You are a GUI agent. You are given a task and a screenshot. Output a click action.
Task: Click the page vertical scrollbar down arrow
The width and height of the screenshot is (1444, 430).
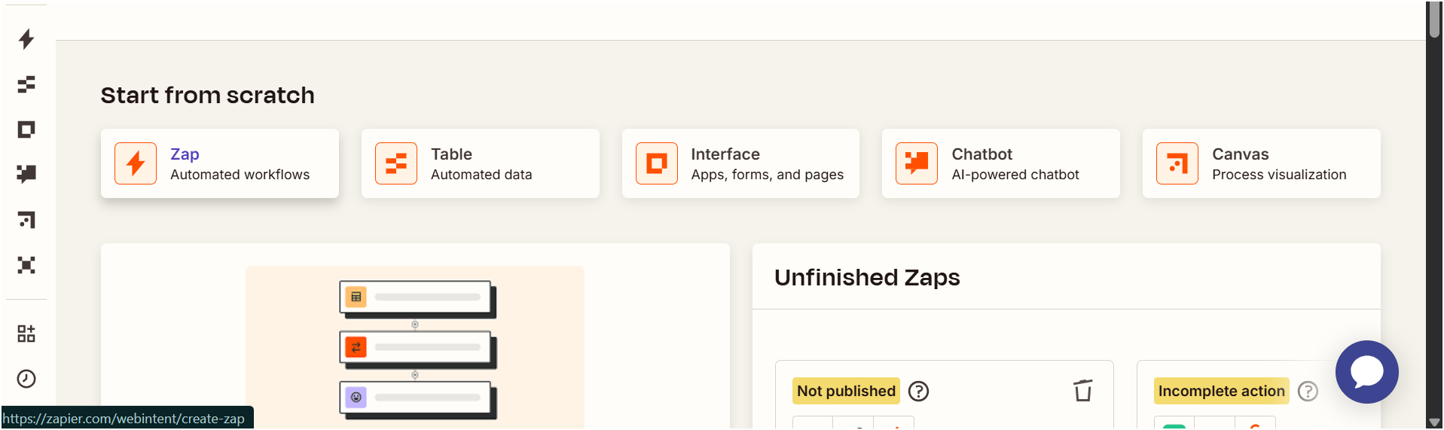pyautogui.click(x=1434, y=422)
